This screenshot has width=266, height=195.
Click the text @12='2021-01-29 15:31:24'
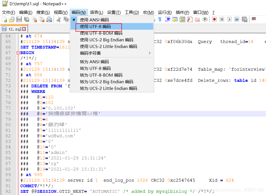[x=72, y=158]
